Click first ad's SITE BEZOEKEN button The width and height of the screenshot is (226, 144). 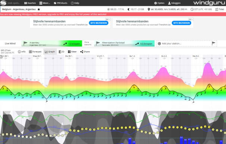click(x=99, y=23)
